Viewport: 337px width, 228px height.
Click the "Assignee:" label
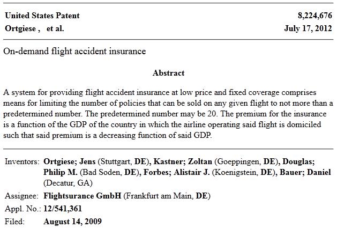(x=21, y=196)
